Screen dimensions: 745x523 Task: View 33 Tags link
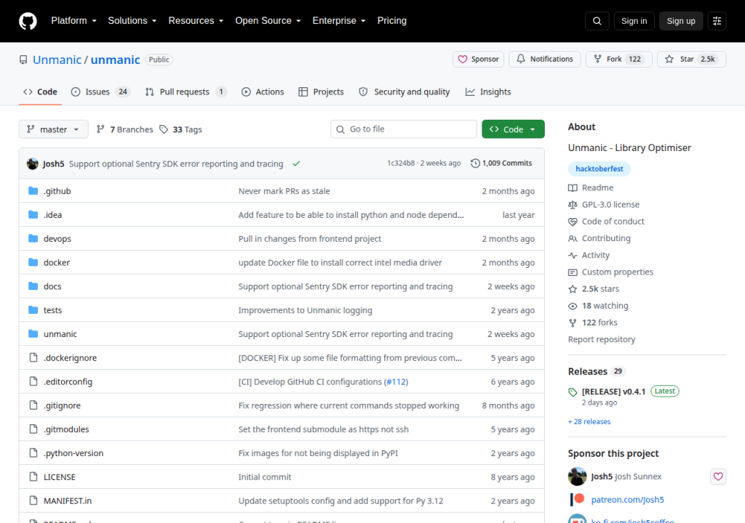tap(180, 129)
